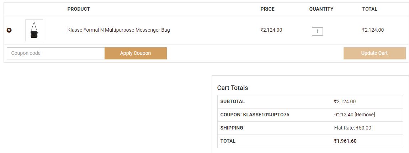The width and height of the screenshot is (409, 153).
Task: Click the coupon discount amount -₹212.40
Action: 344,115
